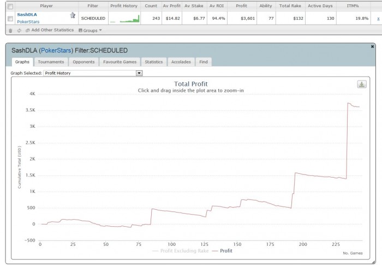This screenshot has width=382, height=265.
Task: Open the Graph Selected Profit History dropdown
Action: tap(93, 73)
